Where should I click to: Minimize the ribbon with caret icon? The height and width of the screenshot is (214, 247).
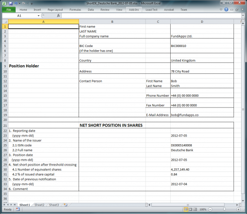pos(221,9)
